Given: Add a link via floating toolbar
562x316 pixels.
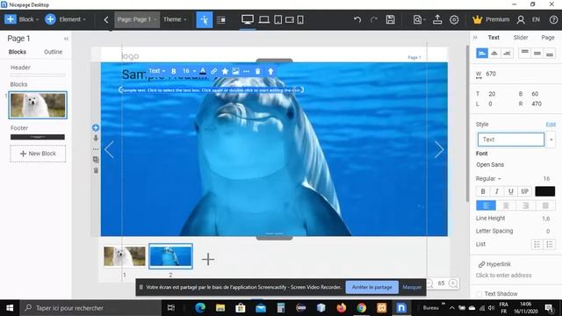Looking at the screenshot, I should click(213, 71).
